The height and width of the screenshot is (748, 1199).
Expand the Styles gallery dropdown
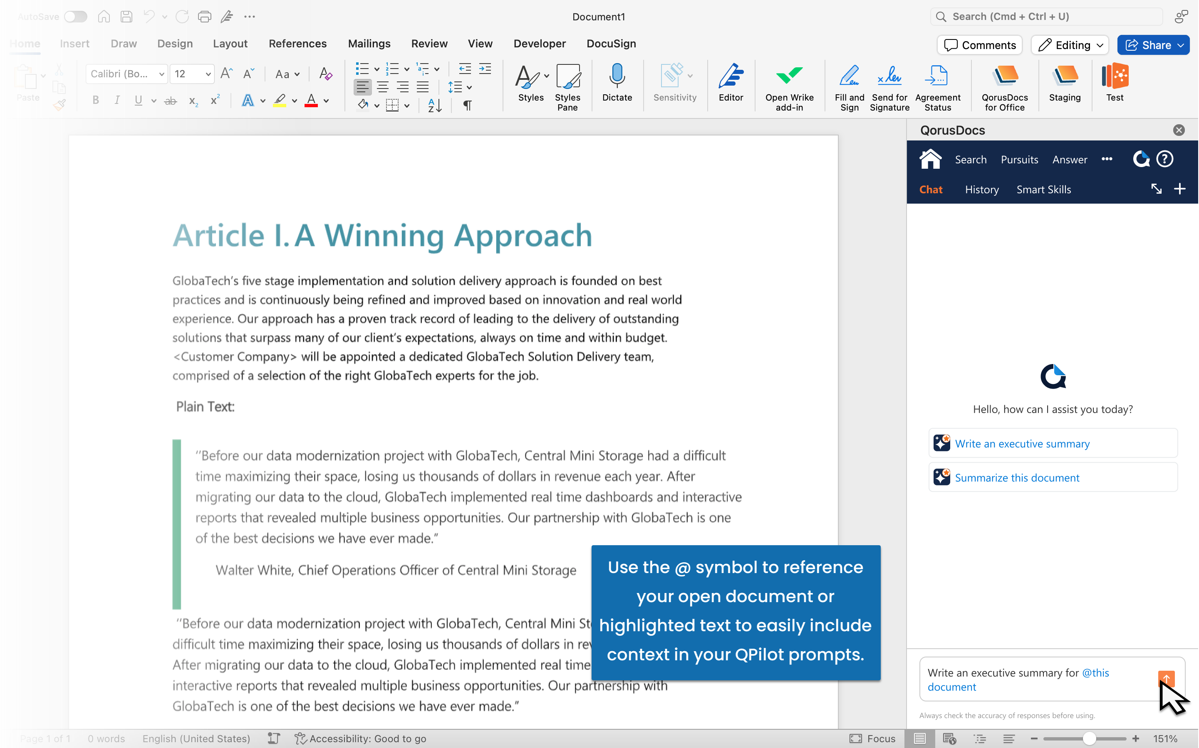click(547, 76)
